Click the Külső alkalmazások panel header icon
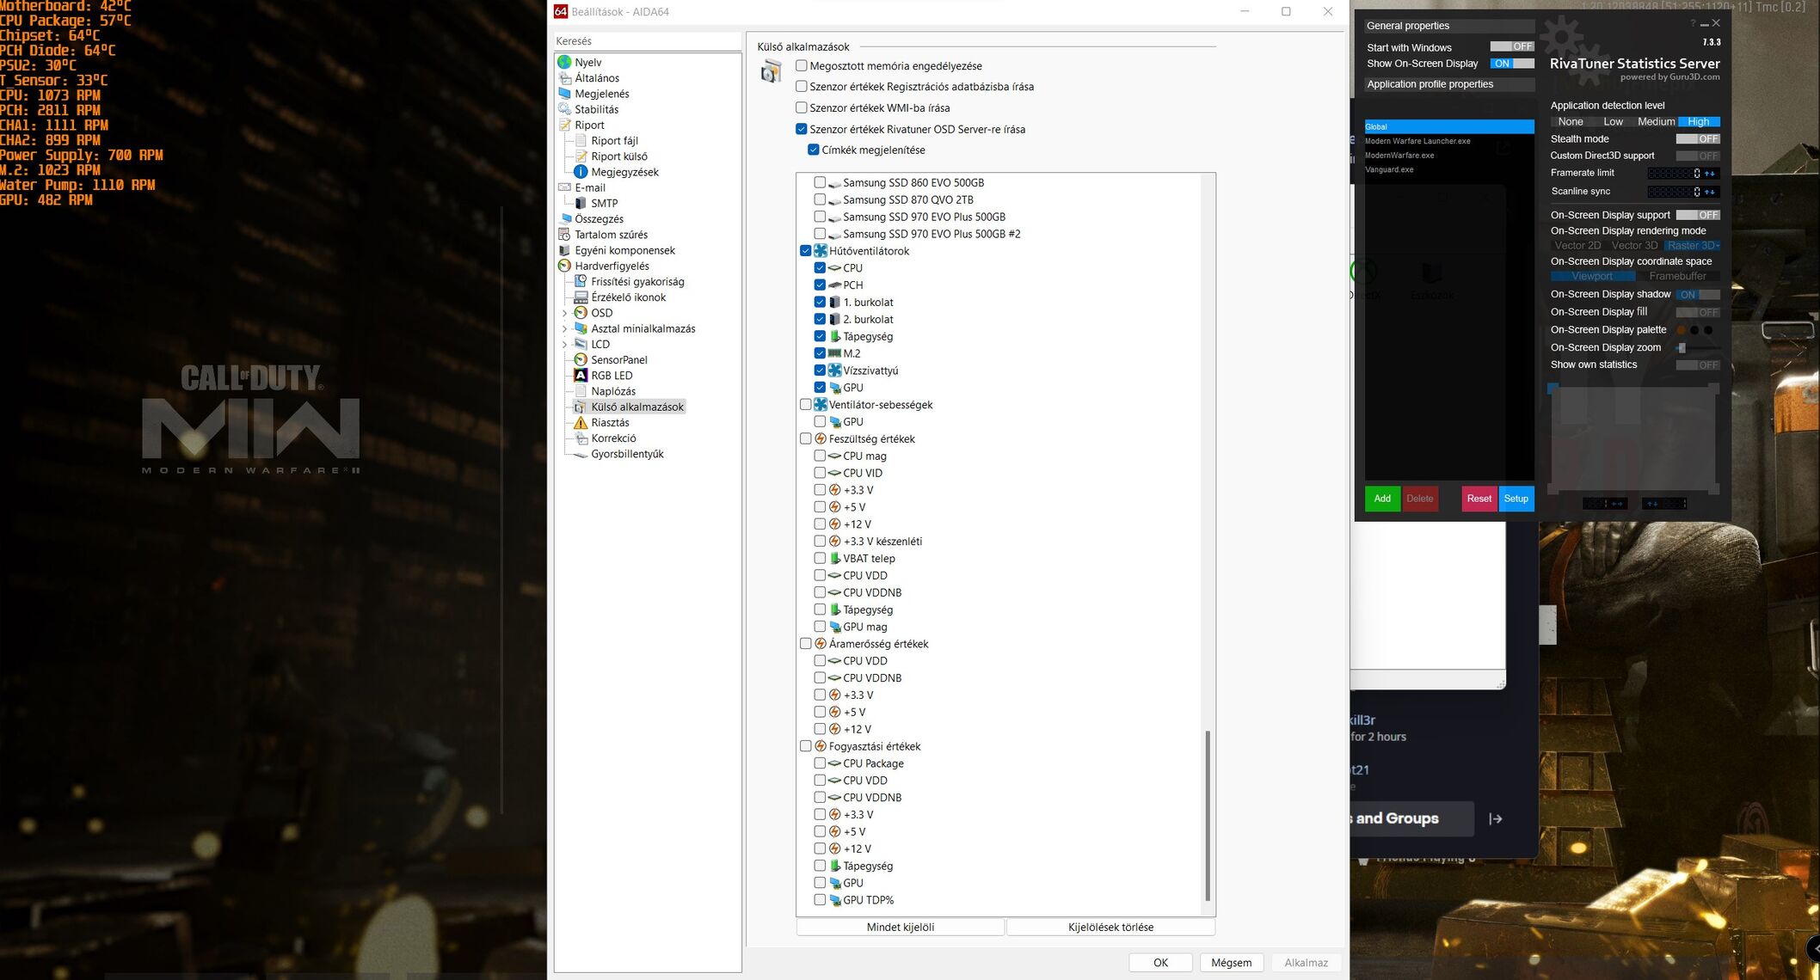The width and height of the screenshot is (1820, 980). [x=771, y=71]
